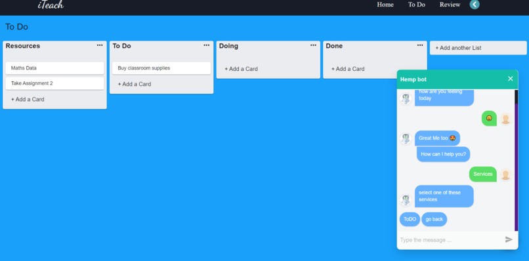Click bot avatar beside Great Me too
This screenshot has height=261, width=529.
(406, 138)
